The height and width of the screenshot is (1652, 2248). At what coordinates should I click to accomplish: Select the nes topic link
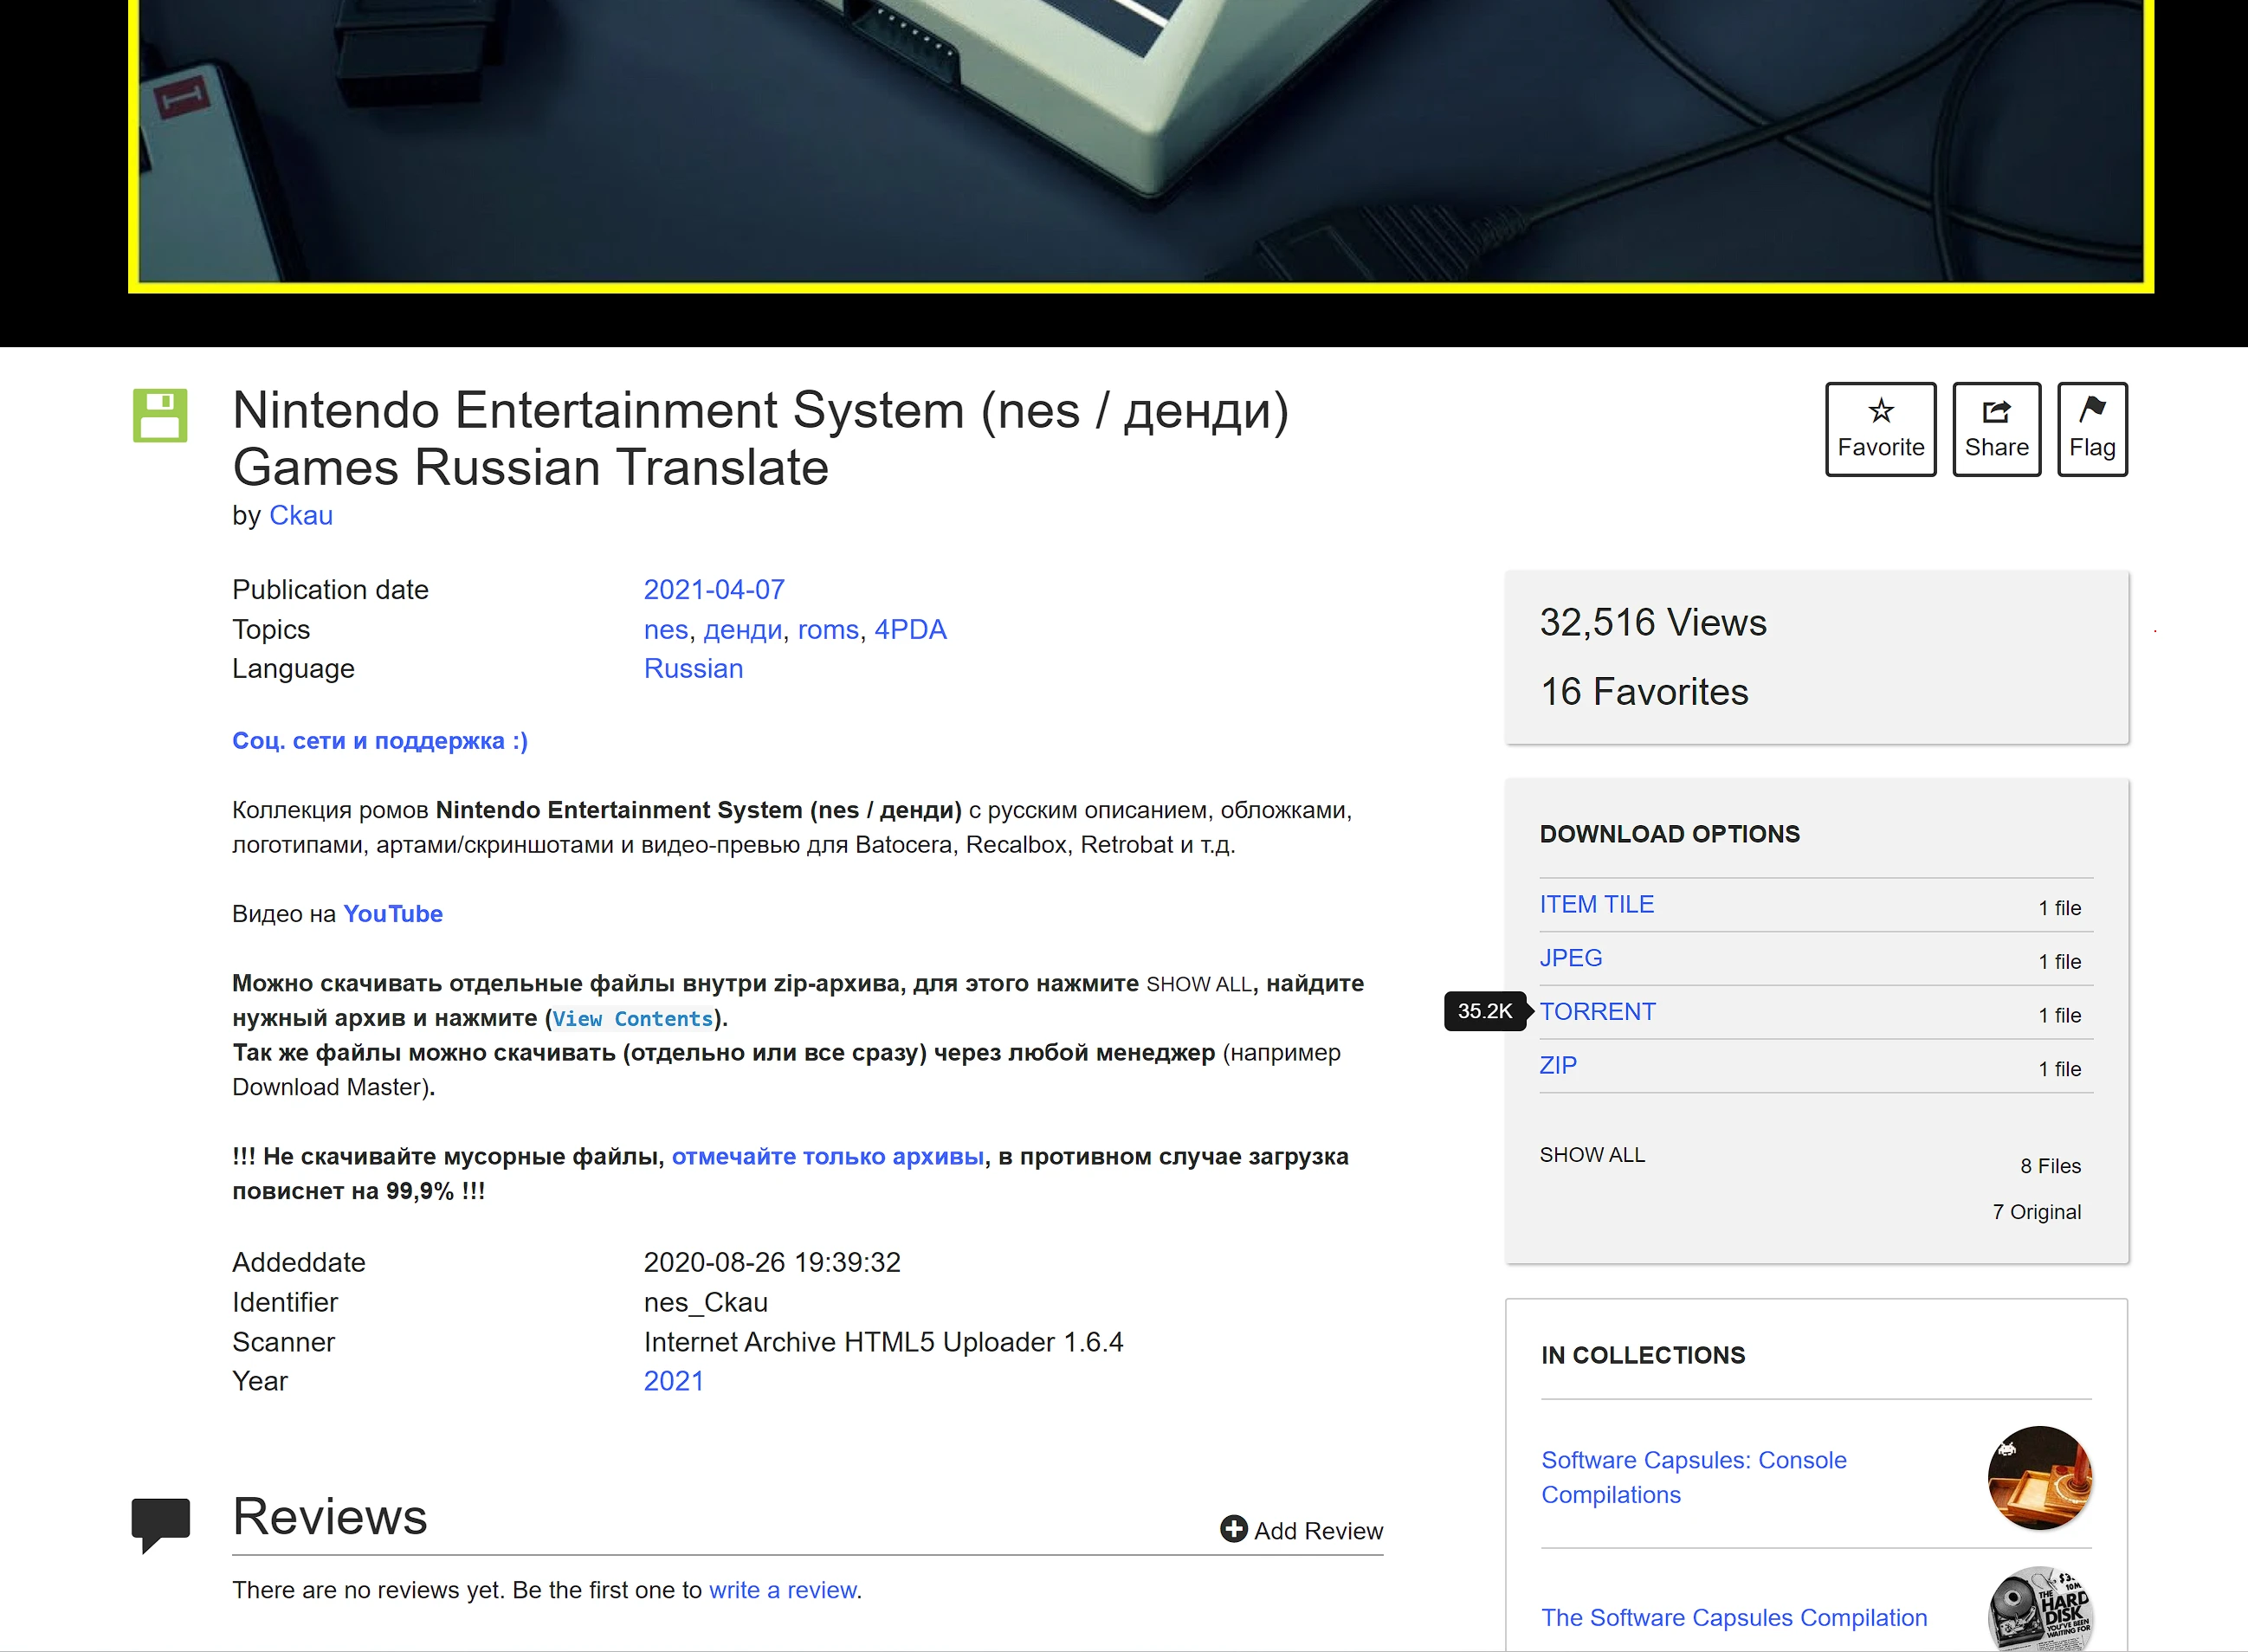666,630
